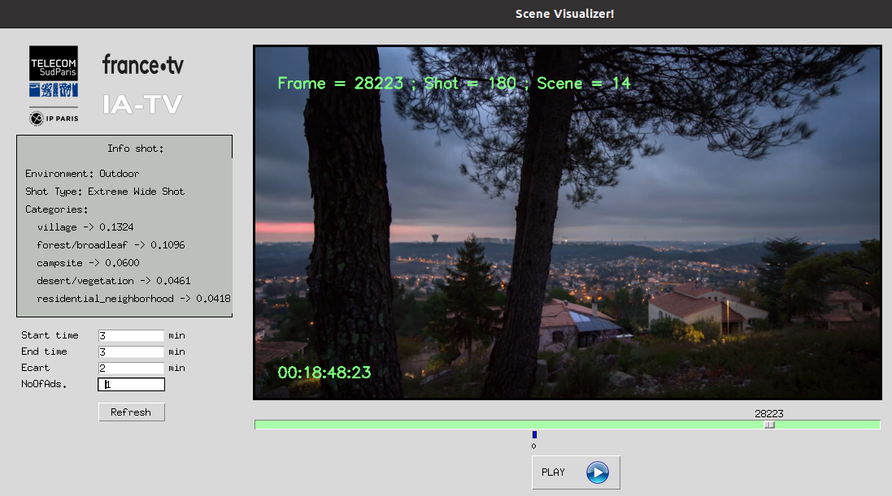892x496 pixels.
Task: Select the Ecart minutes input box
Action: 131,368
